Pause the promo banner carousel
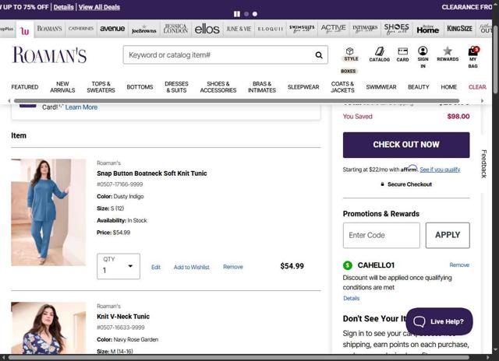The image size is (499, 361). click(237, 14)
